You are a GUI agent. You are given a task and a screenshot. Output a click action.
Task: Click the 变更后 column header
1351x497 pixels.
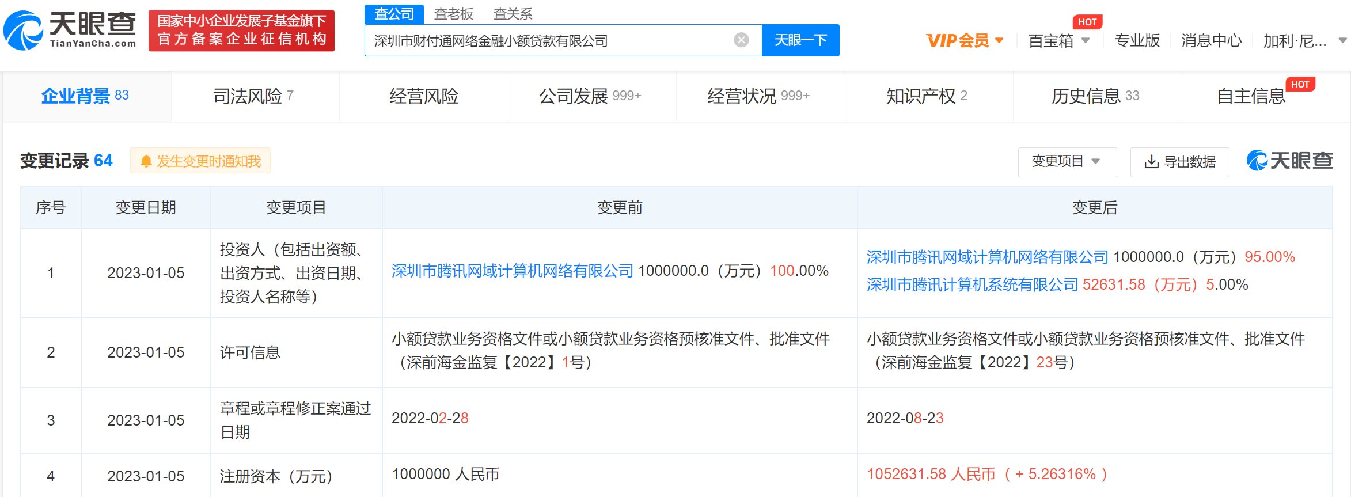coord(1095,207)
